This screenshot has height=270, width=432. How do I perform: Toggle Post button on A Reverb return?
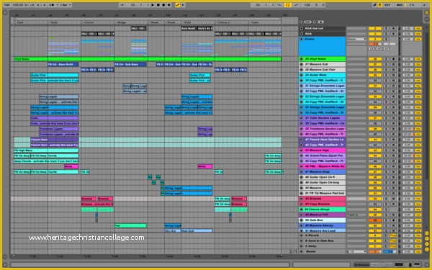pos(393,235)
